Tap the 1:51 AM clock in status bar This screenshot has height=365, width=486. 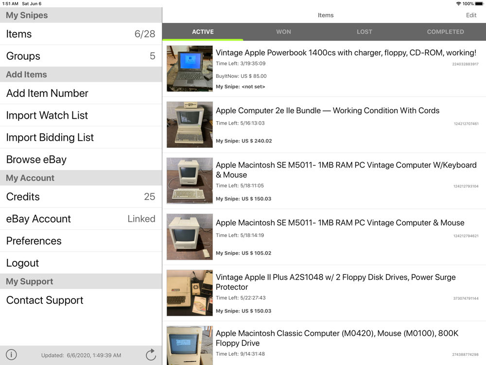pyautogui.click(x=10, y=4)
